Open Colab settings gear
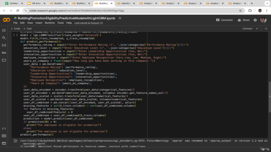The image size is (271, 152). (255, 20)
